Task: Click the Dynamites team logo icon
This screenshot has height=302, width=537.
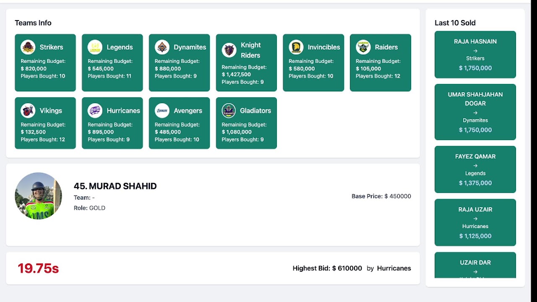Action: pos(162,47)
